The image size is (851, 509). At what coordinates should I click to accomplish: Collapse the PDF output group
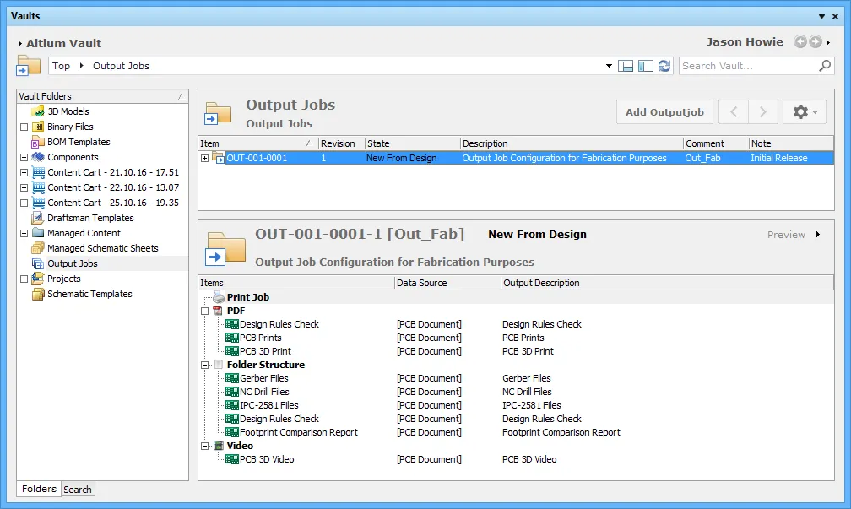click(x=204, y=311)
